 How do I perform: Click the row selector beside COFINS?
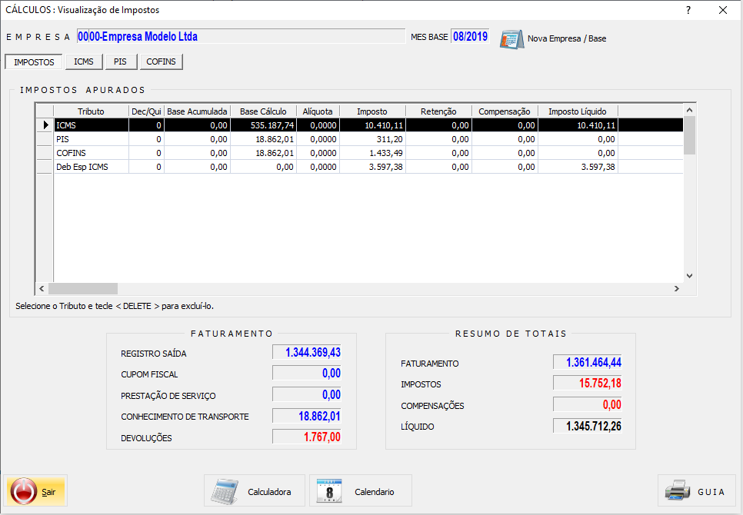(45, 153)
